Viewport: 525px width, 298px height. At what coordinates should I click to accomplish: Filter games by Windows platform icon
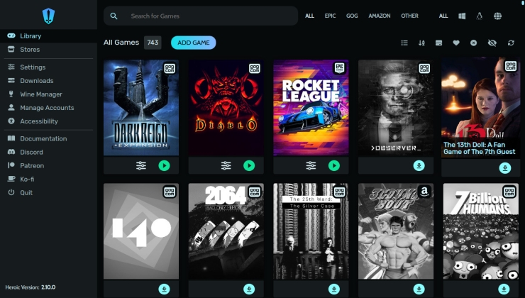point(462,16)
